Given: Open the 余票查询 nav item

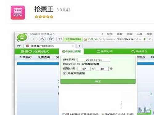Looking at the screenshot, I should coord(44,57).
